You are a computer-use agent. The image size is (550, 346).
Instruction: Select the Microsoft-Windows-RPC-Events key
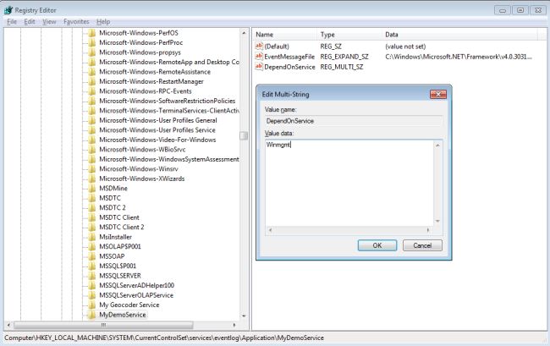(146, 91)
